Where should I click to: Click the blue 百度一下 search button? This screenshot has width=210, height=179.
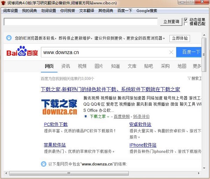click(189, 52)
